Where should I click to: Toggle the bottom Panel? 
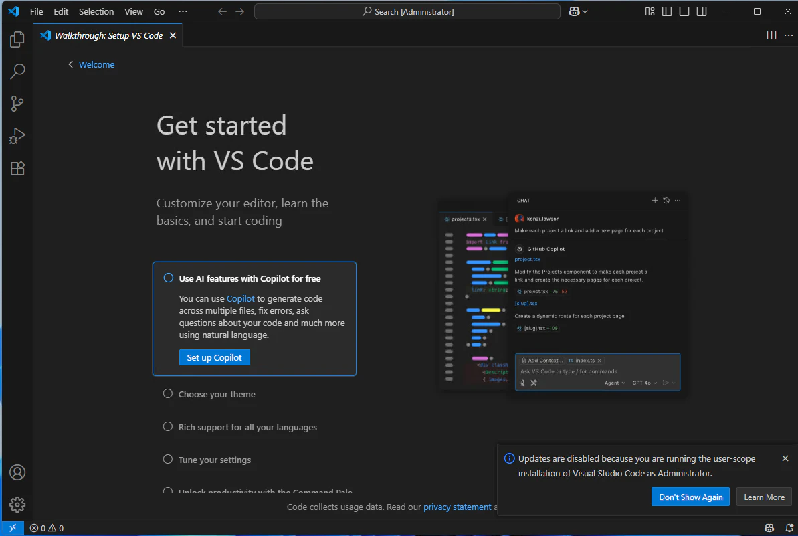tap(684, 11)
